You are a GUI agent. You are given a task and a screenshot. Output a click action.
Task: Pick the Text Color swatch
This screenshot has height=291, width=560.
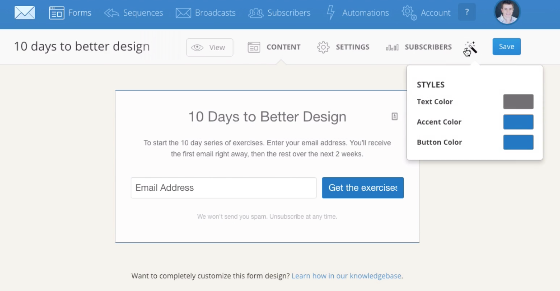(518, 102)
